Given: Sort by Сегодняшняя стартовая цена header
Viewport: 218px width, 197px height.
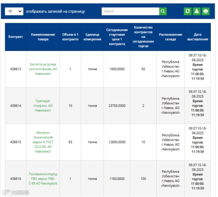Looking at the screenshot, I should 117,37.
